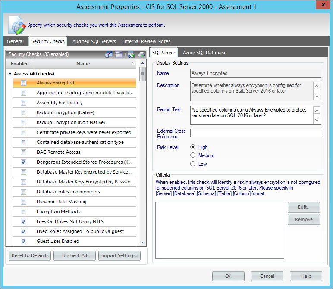Enable Dynamic Data Masking check
333x289 pixels.
click(x=24, y=202)
